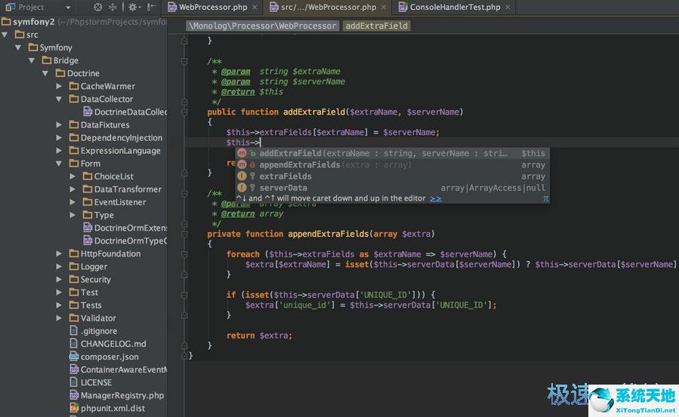Select the serverData completion suggestion
The height and width of the screenshot is (417, 679).
click(x=392, y=188)
